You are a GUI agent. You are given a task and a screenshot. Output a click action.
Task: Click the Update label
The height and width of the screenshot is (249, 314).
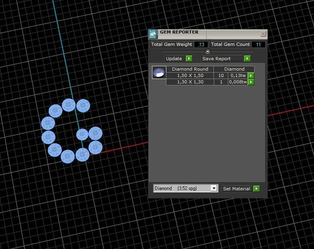pyautogui.click(x=174, y=59)
